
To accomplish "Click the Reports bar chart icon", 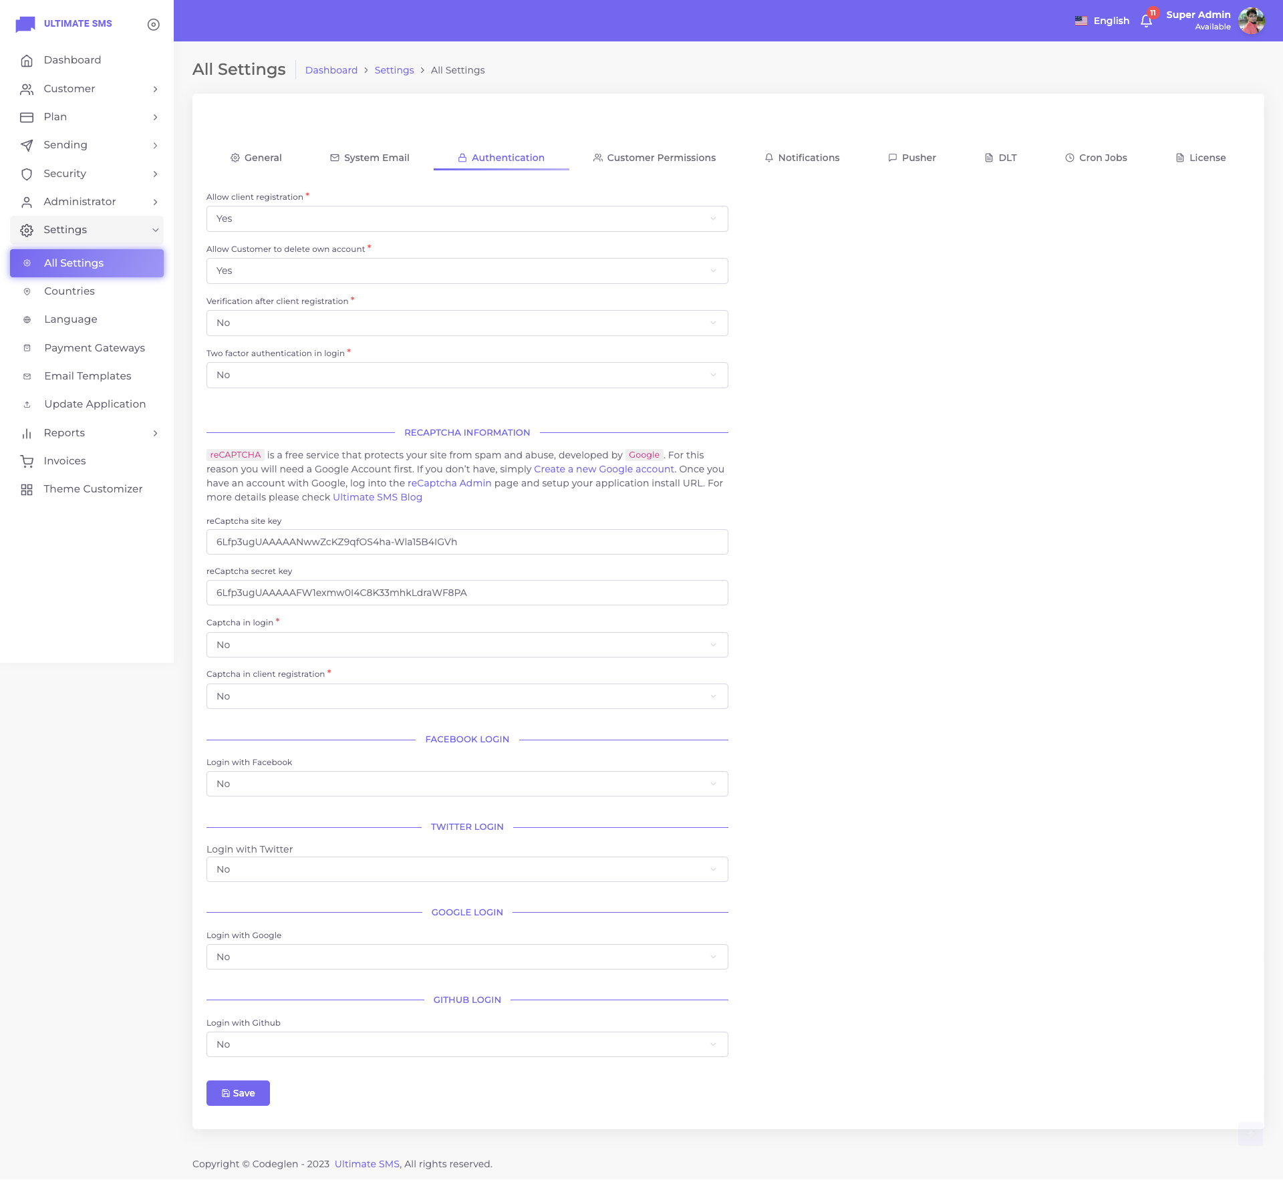I will [27, 434].
